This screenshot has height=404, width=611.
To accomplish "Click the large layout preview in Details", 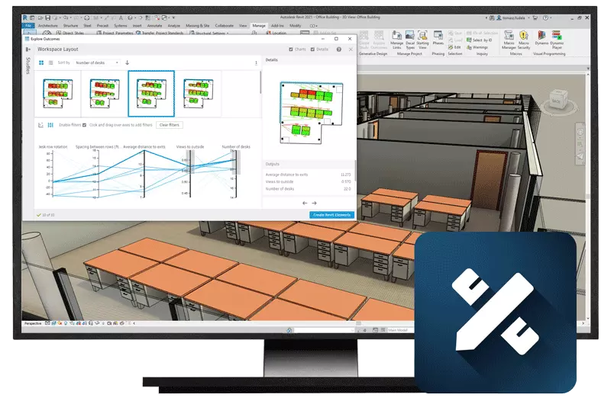I will [x=312, y=113].
